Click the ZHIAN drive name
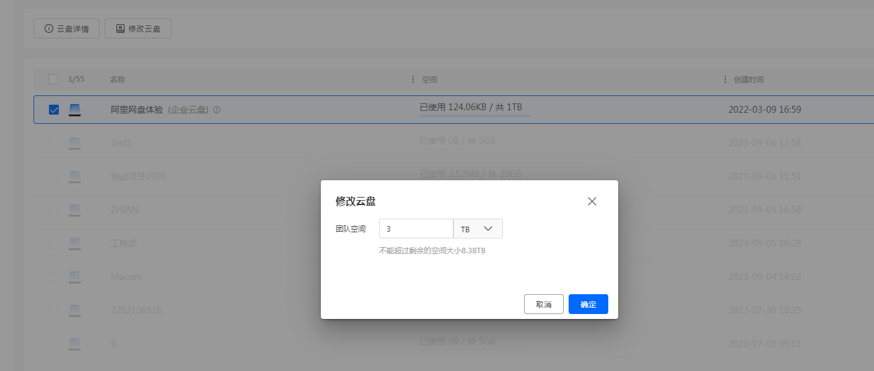The height and width of the screenshot is (371, 874). click(124, 210)
